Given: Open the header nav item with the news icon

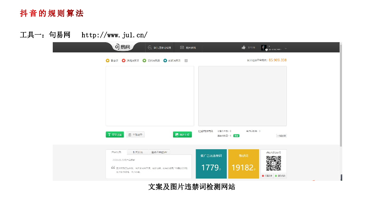Looking at the screenshot, I should tap(188, 48).
